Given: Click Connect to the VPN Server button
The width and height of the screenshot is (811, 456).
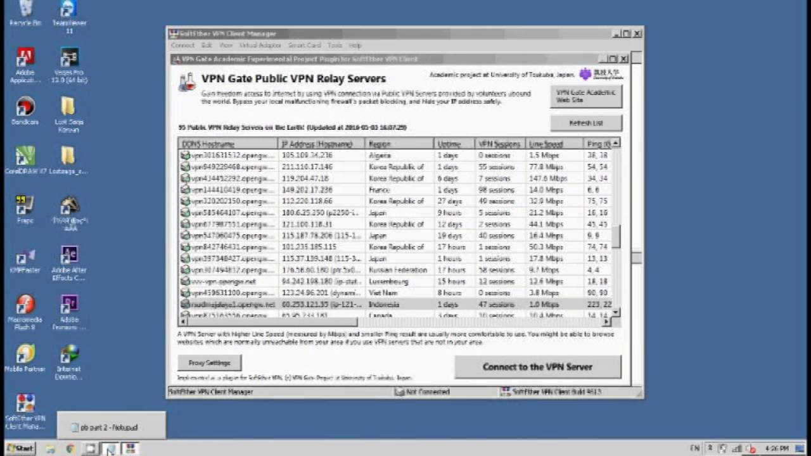Looking at the screenshot, I should point(537,367).
